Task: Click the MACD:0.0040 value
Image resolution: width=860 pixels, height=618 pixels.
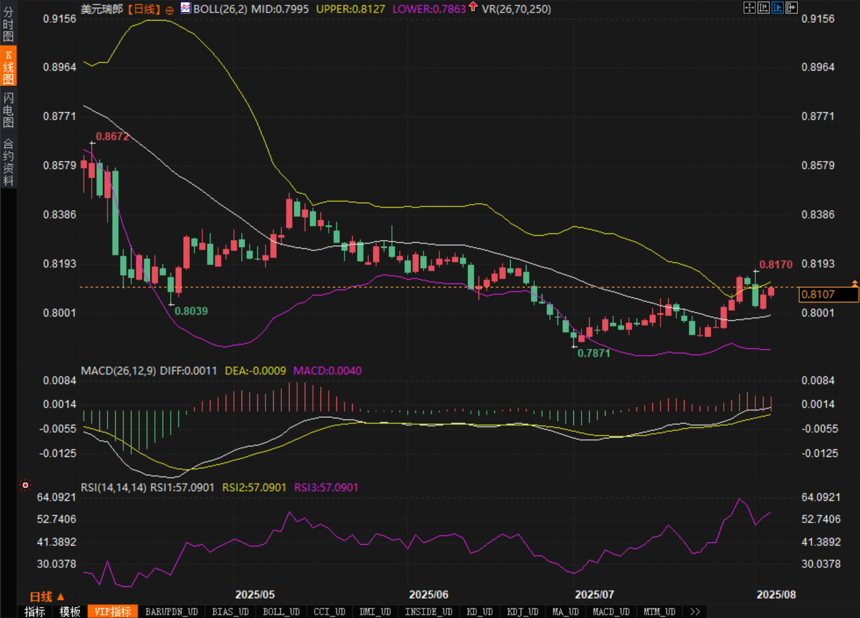Action: tap(328, 370)
